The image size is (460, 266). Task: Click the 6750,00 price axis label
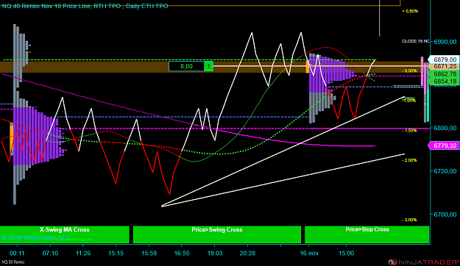pos(445,171)
